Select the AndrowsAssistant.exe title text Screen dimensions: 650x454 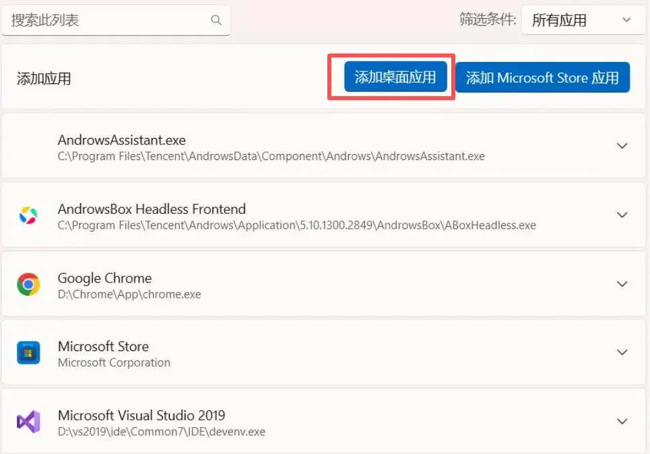[121, 140]
